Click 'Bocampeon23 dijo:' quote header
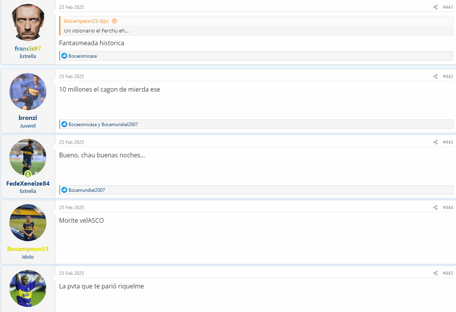The image size is (456, 312). 87,21
